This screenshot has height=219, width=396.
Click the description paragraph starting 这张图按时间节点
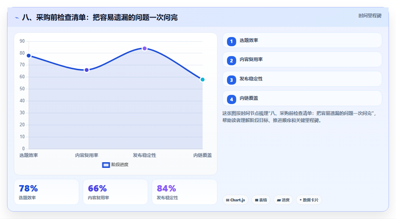pos(300,117)
